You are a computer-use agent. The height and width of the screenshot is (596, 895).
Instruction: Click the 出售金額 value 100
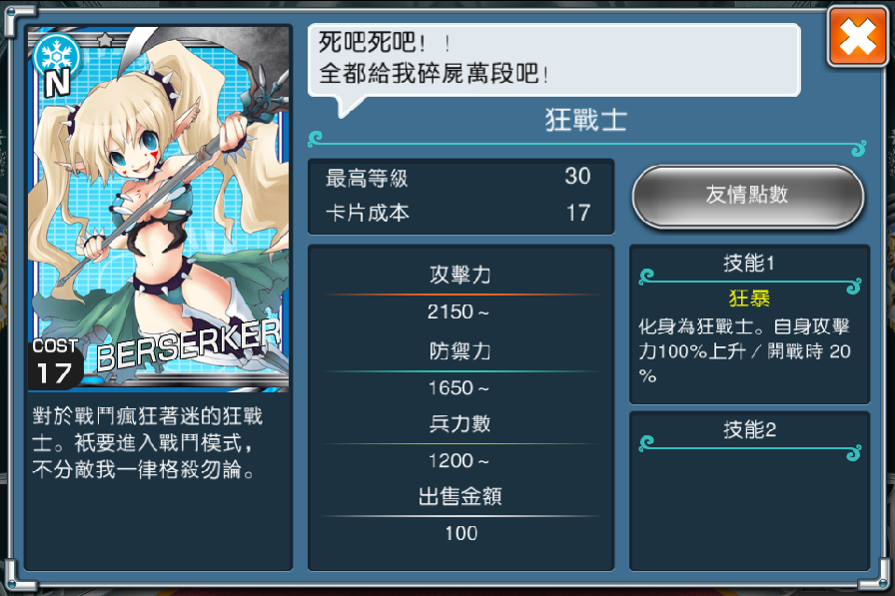pyautogui.click(x=460, y=533)
